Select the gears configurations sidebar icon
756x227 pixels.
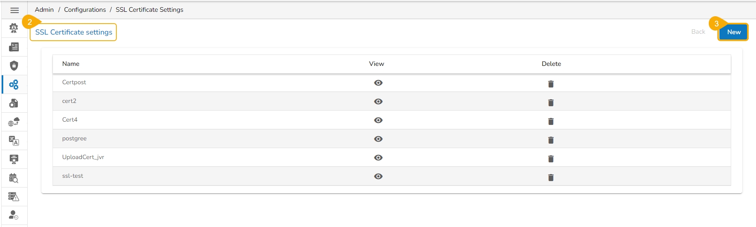tap(14, 85)
